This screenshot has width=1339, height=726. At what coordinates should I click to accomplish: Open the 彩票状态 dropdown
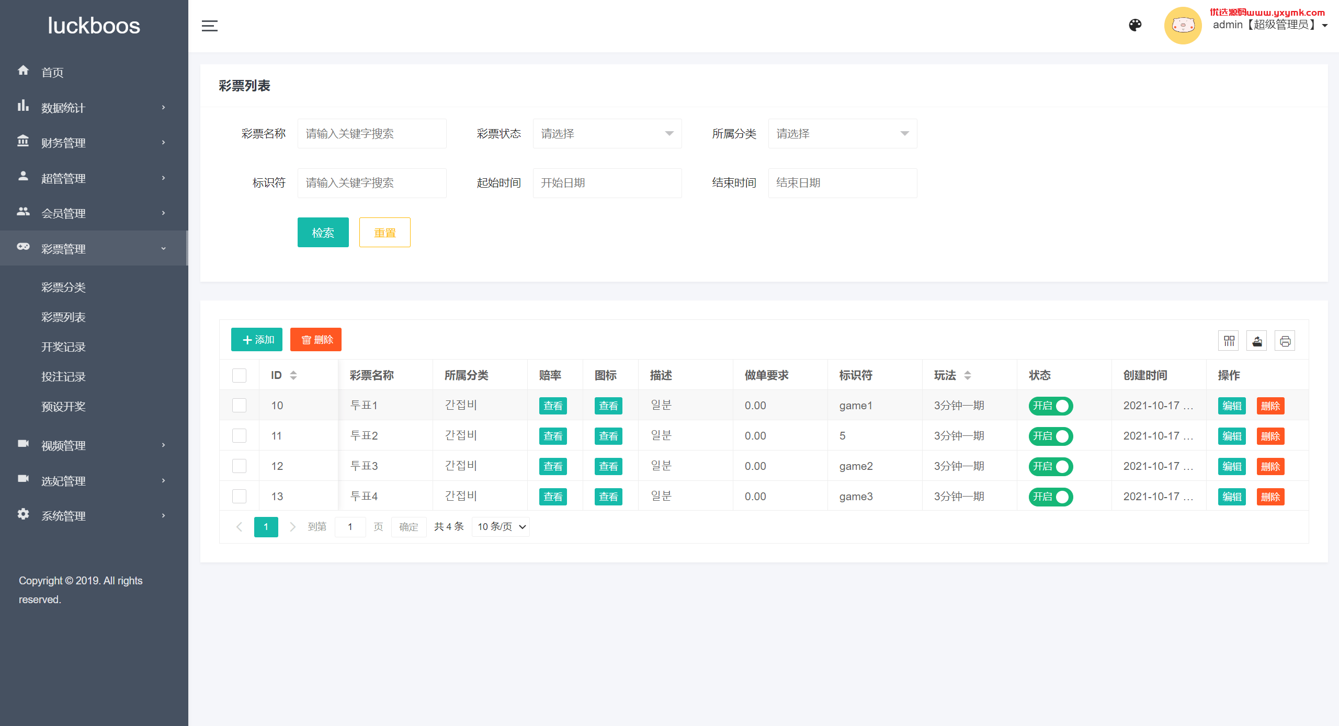point(607,134)
